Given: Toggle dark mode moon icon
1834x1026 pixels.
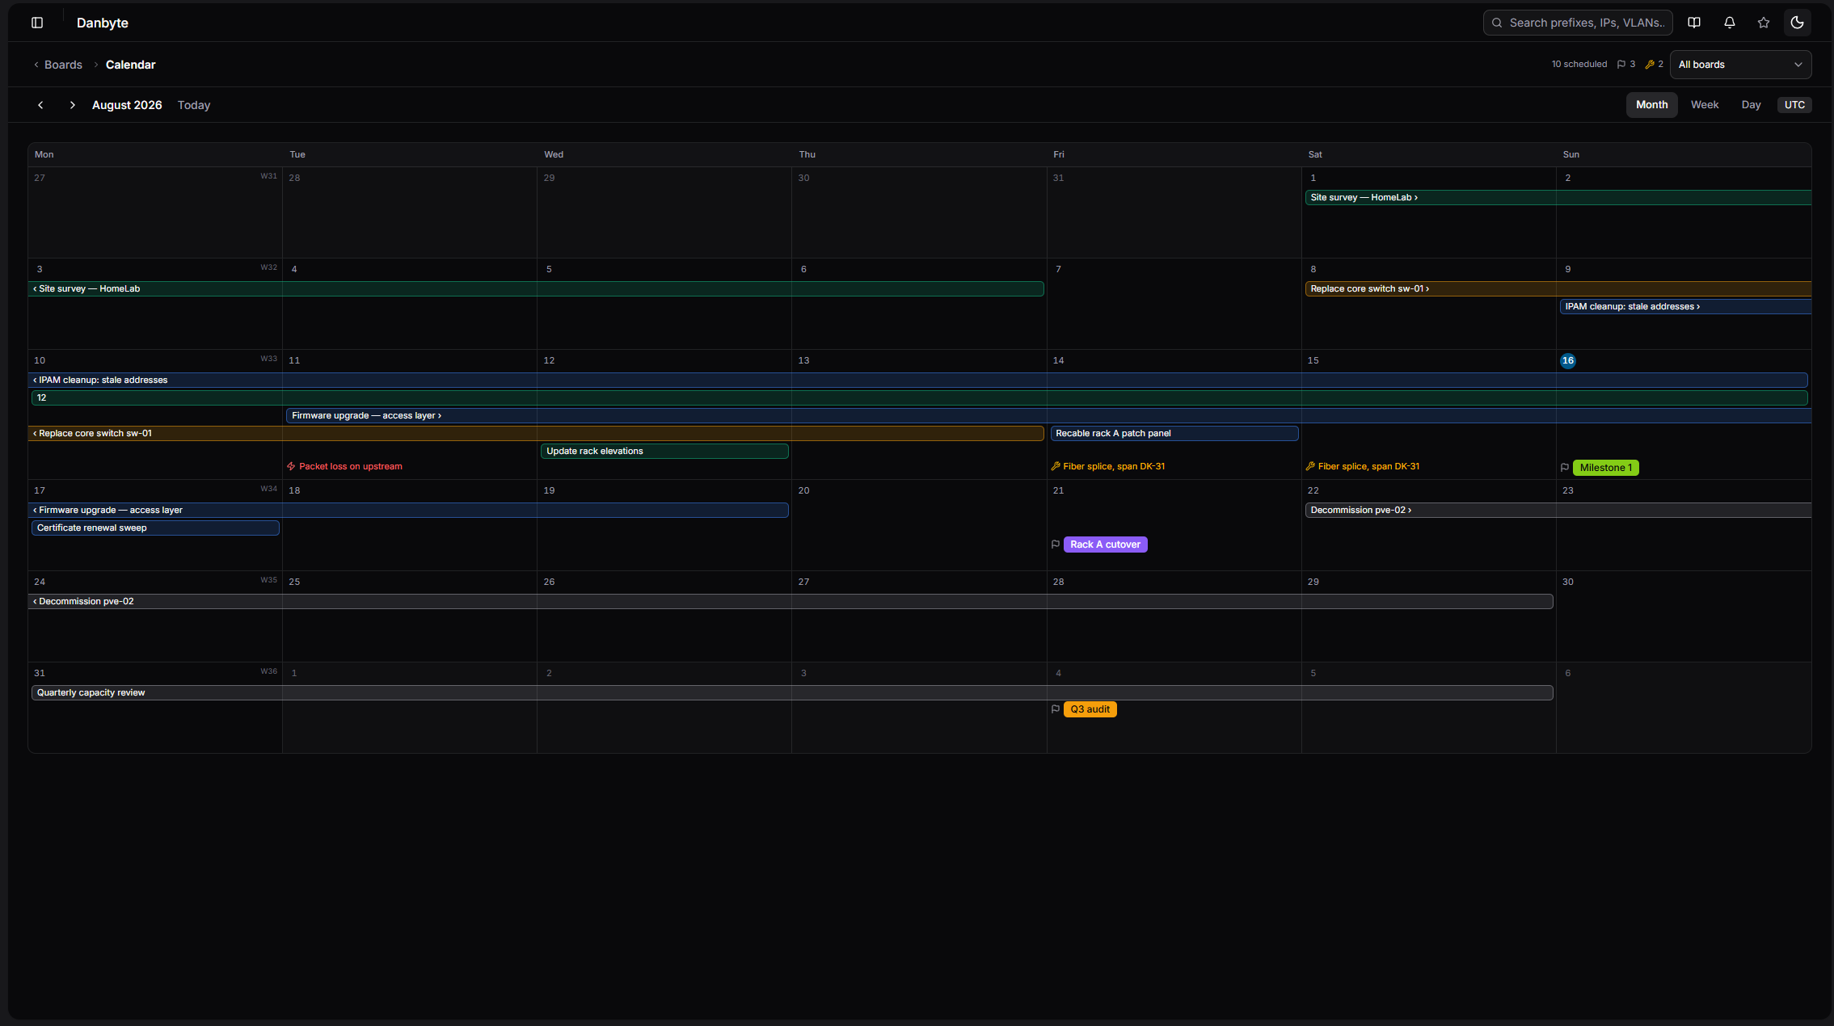Looking at the screenshot, I should 1798,23.
